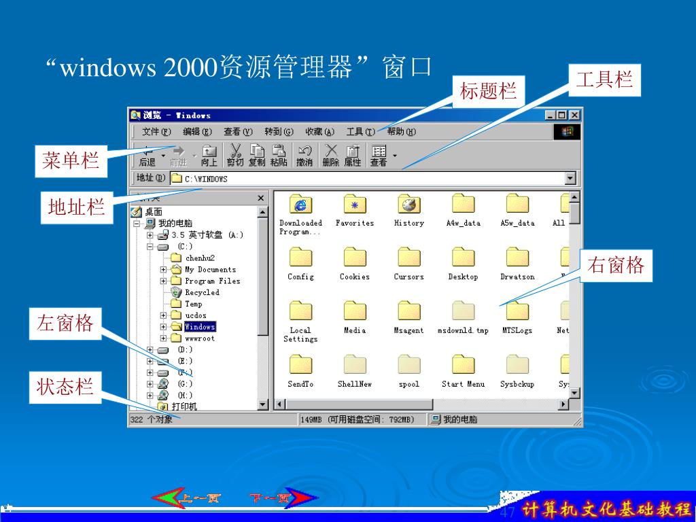
Task: Select the Local Settings folder
Action: click(300, 321)
